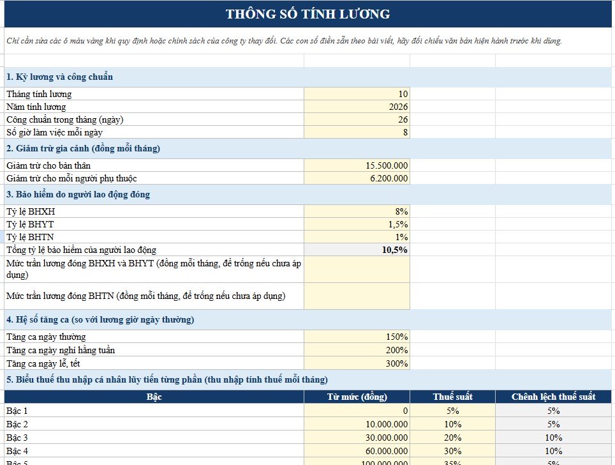This screenshot has width=615, height=465.
Task: Select the "Bậc 4" row label
Action: (x=154, y=450)
